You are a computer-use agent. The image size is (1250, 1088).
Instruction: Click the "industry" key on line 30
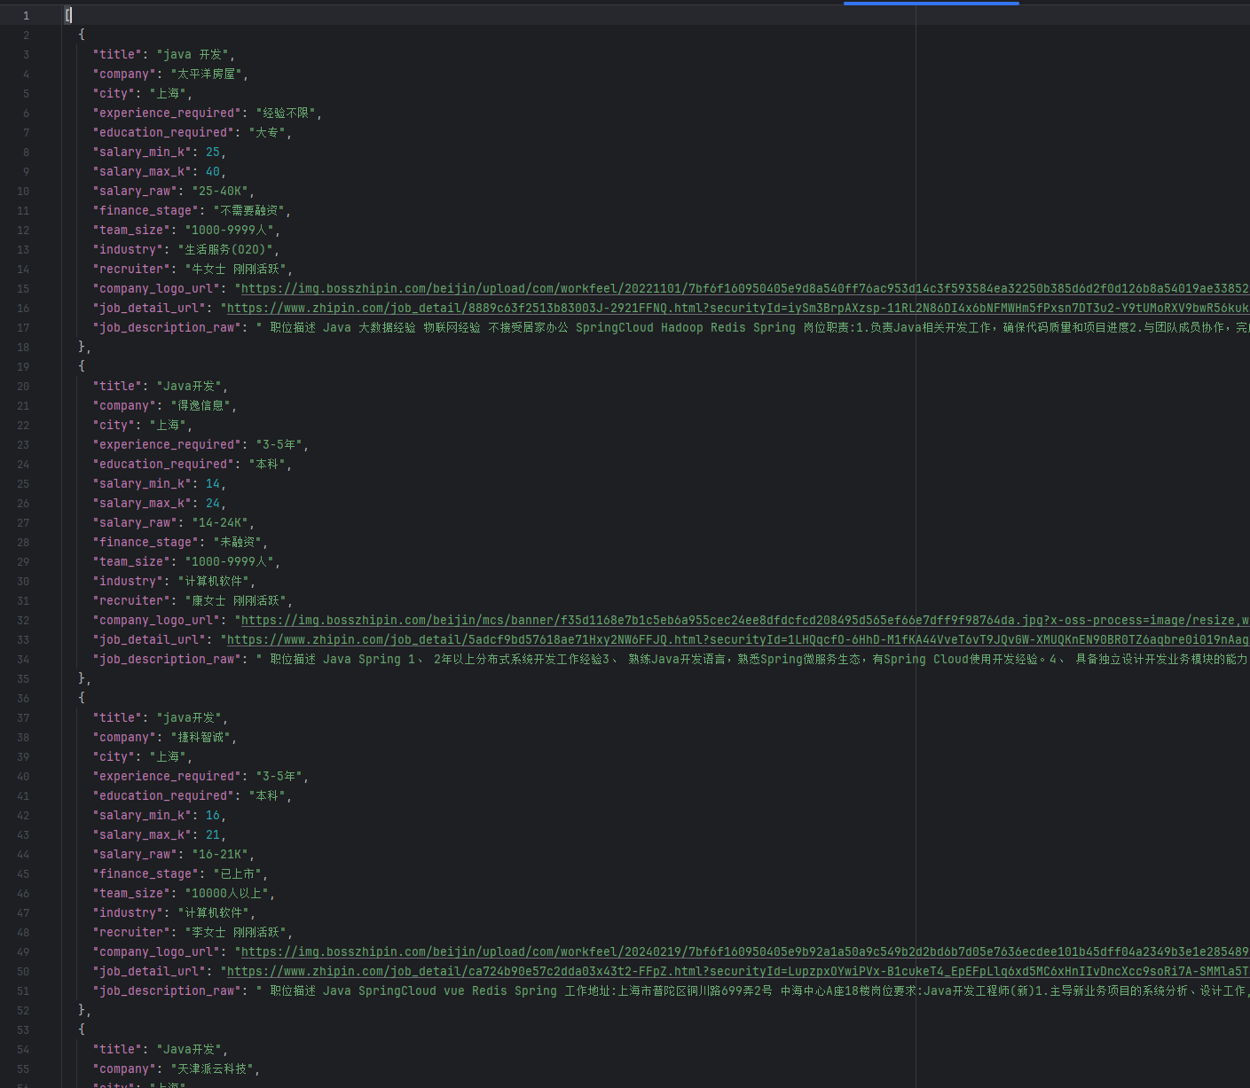click(128, 581)
